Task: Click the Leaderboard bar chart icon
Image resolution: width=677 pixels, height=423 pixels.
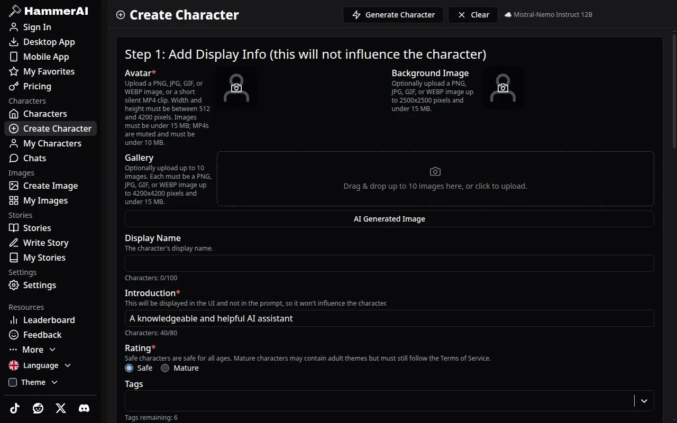Action: (x=14, y=320)
